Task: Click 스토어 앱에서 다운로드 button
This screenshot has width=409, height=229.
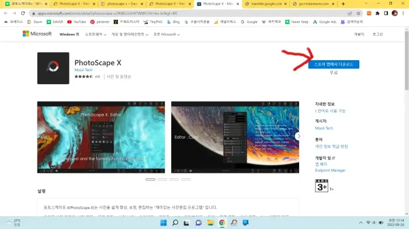Action: [334, 64]
